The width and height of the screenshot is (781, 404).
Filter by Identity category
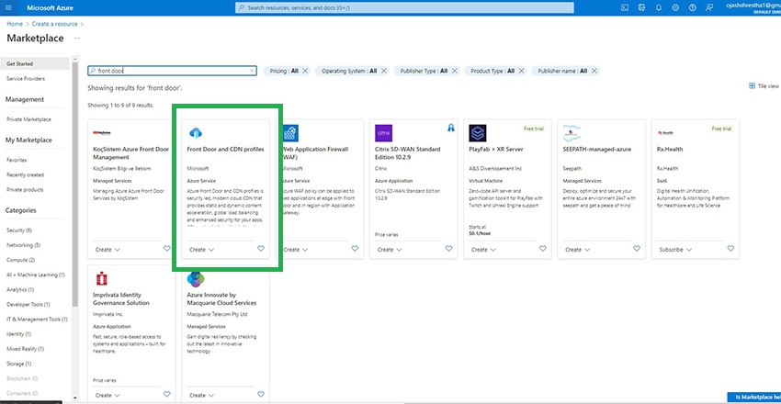tap(18, 334)
